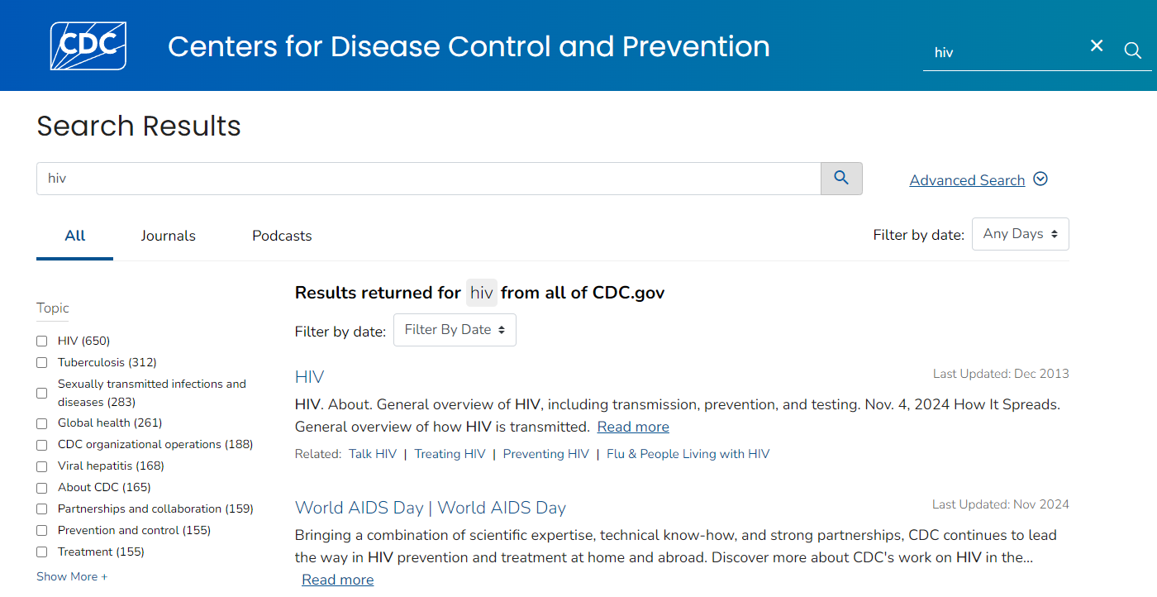Tick the Viral hepatitis (168) checkbox
The image size is (1157, 597).
pyautogui.click(x=42, y=466)
